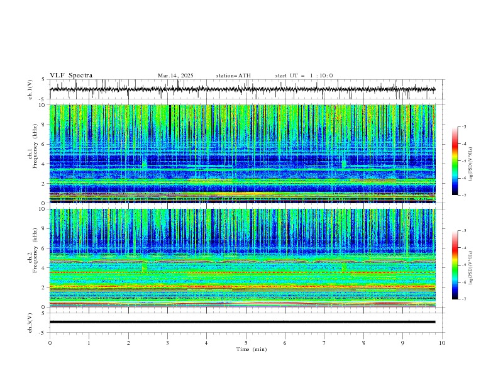Image resolution: width=498 pixels, height=385 pixels.
Task: Click the '7' minute time axis tick
Action: 324,343
